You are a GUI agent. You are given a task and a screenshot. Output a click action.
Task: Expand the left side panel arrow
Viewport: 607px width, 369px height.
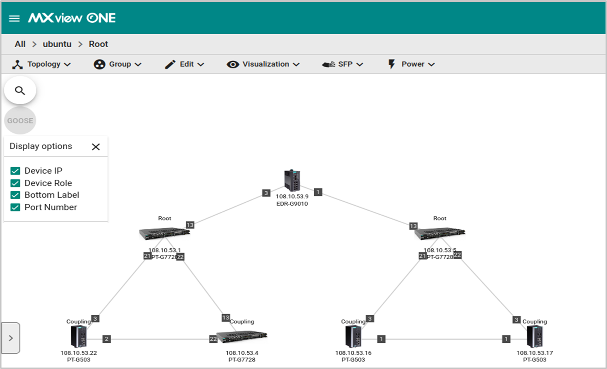click(11, 338)
